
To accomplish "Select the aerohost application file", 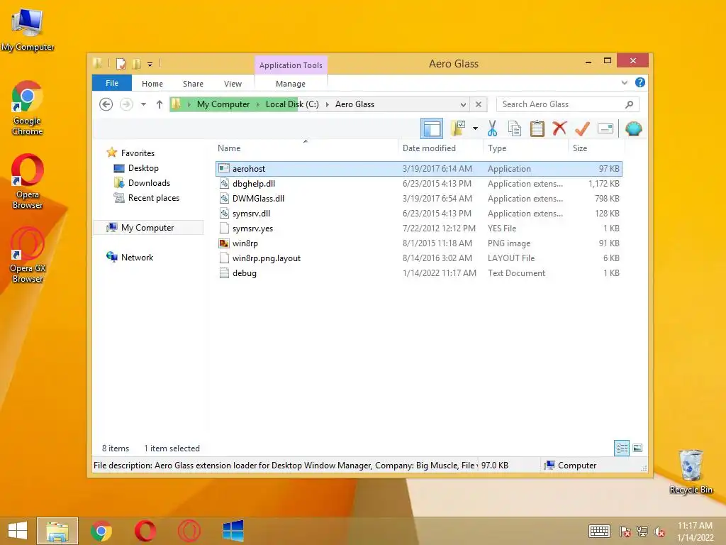I will (418, 169).
